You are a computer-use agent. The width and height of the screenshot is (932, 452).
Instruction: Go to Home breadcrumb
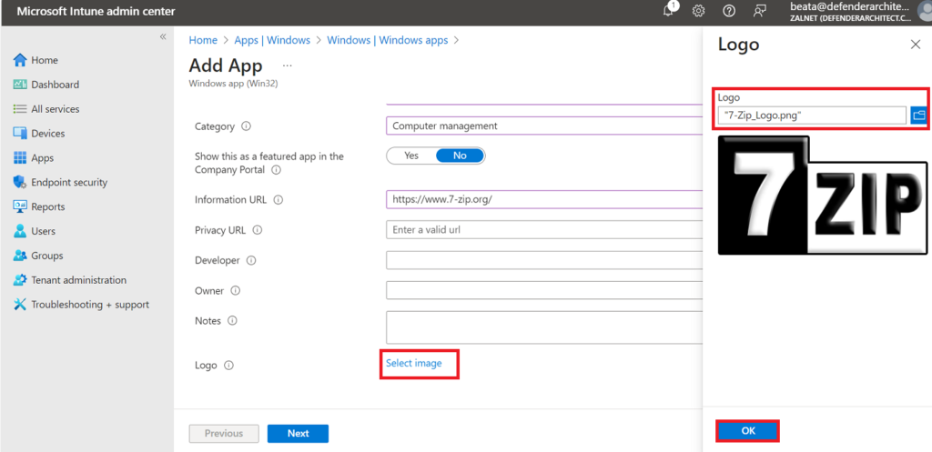pos(203,40)
